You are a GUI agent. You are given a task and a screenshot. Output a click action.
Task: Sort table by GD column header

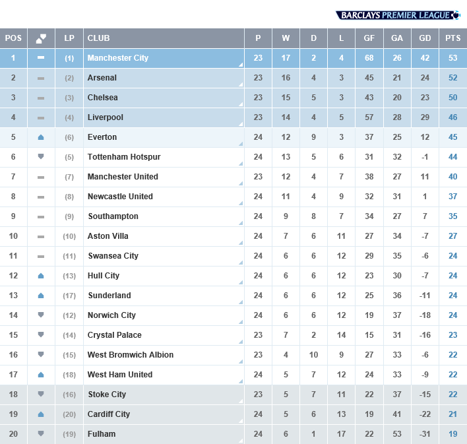coord(425,38)
